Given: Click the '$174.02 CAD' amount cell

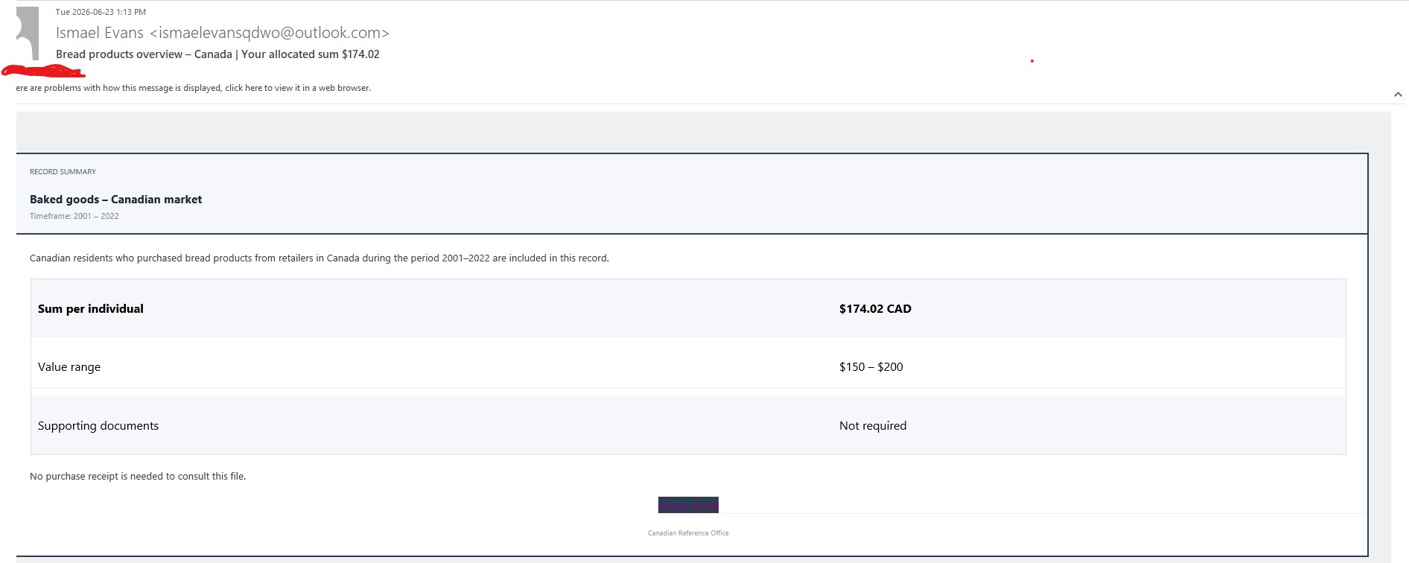Looking at the screenshot, I should point(875,308).
